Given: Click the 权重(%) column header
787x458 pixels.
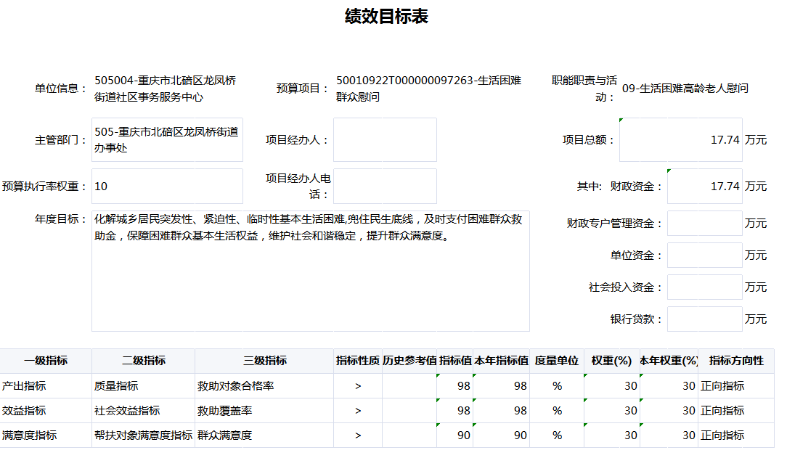Looking at the screenshot, I should point(612,361).
